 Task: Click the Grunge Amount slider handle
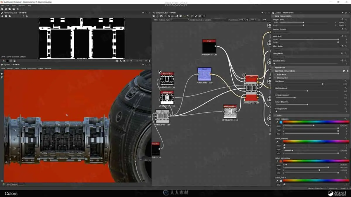pos(295,98)
